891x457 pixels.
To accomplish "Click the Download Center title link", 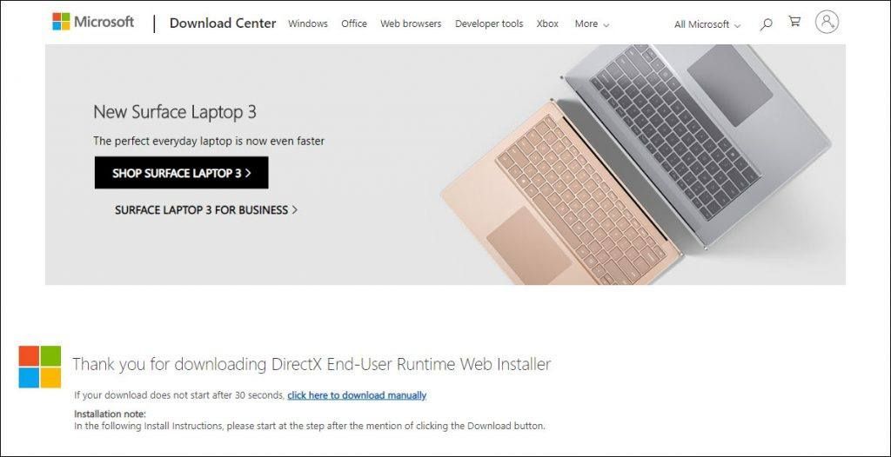I will point(223,23).
